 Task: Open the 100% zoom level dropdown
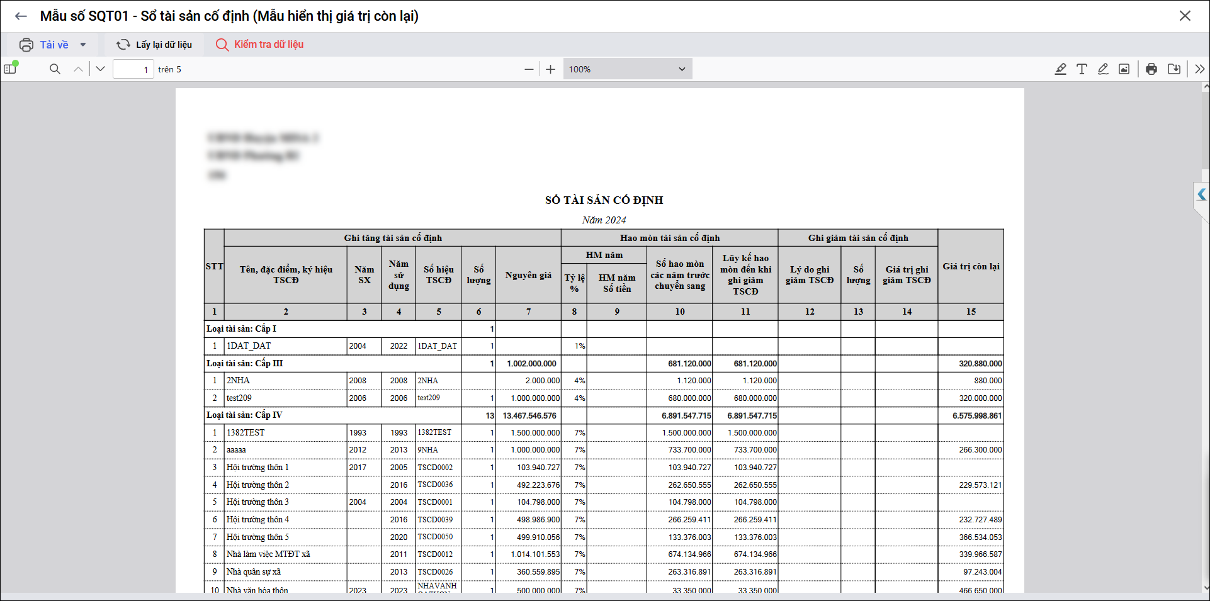(x=627, y=69)
